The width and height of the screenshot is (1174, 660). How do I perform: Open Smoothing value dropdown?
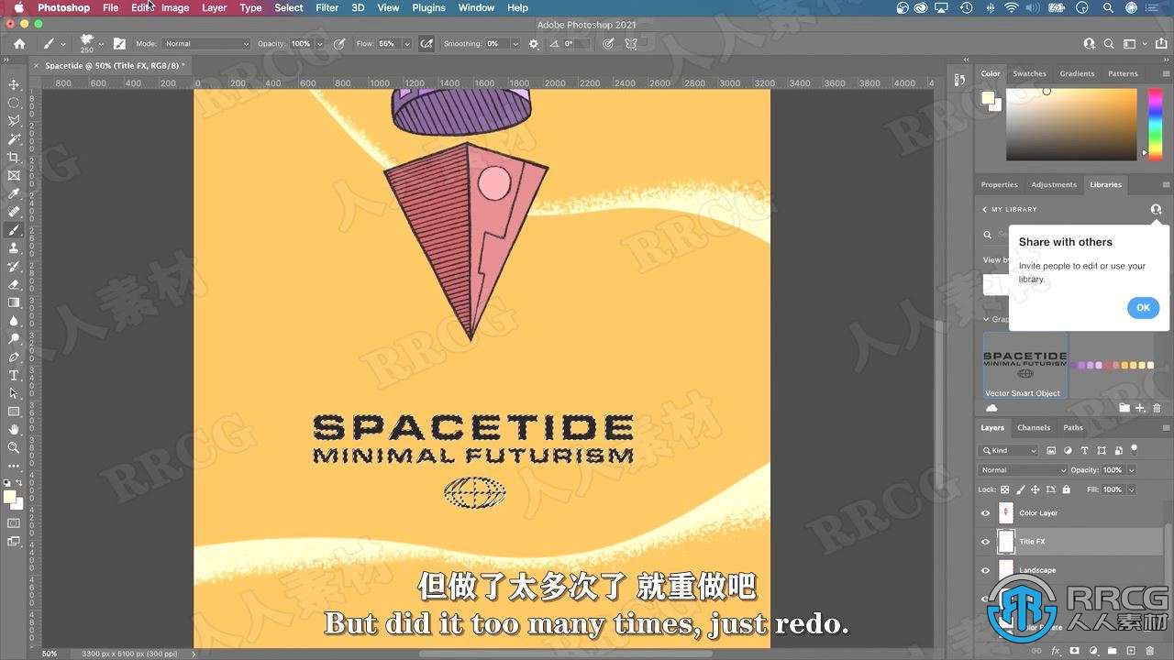[x=517, y=44]
